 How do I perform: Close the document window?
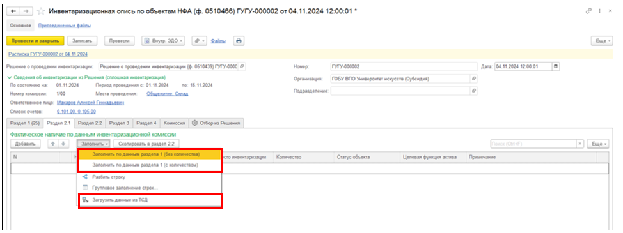(610, 11)
